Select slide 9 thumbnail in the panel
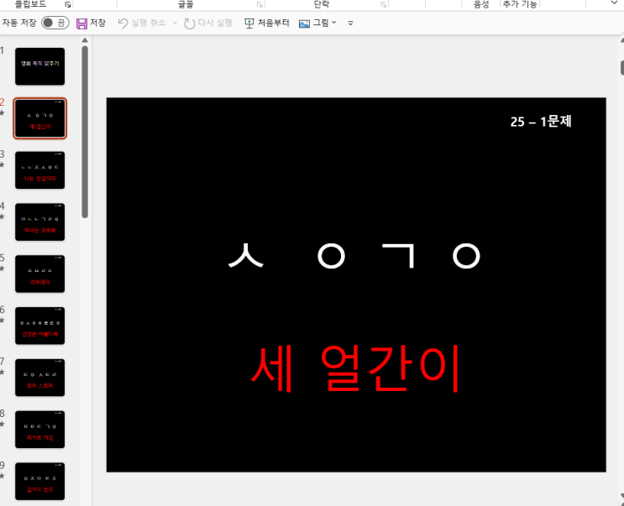This screenshot has height=506, width=624. click(39, 482)
